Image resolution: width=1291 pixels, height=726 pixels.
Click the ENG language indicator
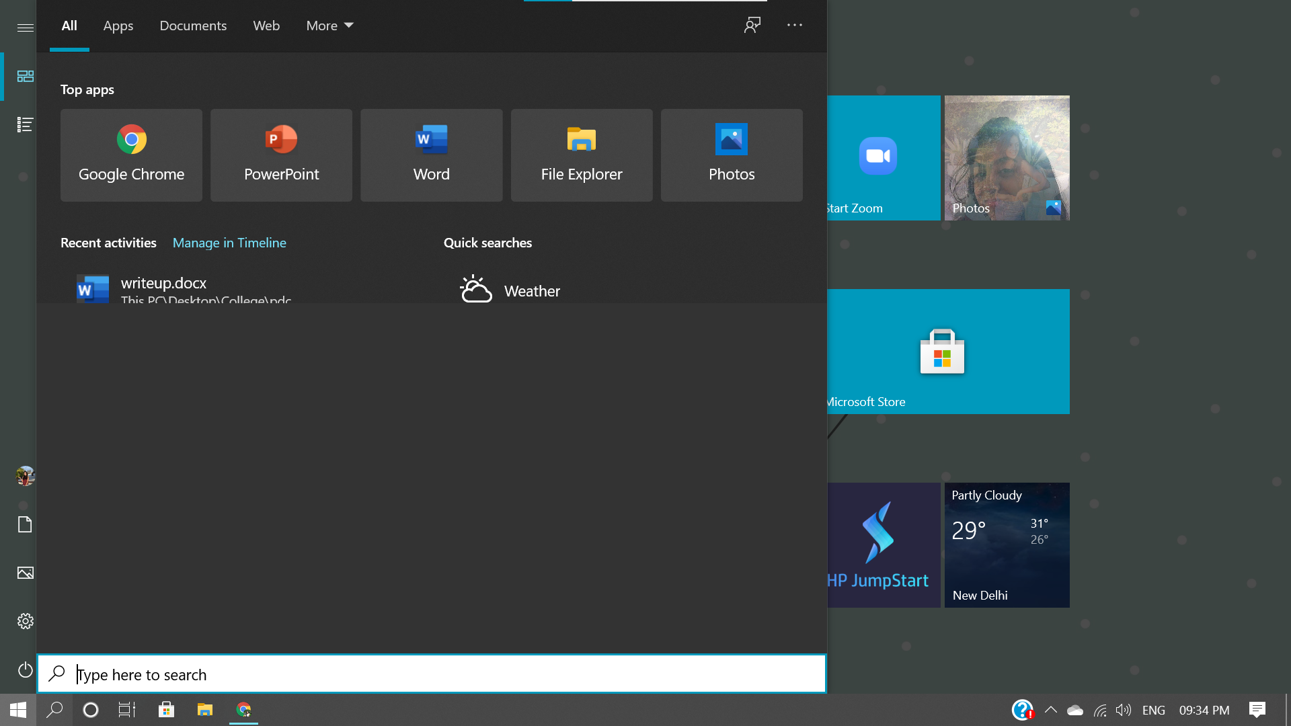(1154, 710)
